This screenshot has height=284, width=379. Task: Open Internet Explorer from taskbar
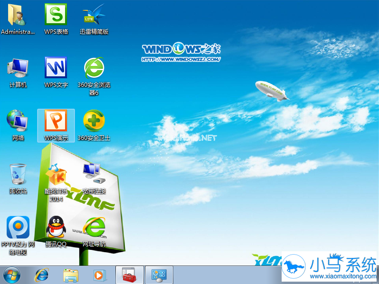pyautogui.click(x=42, y=275)
